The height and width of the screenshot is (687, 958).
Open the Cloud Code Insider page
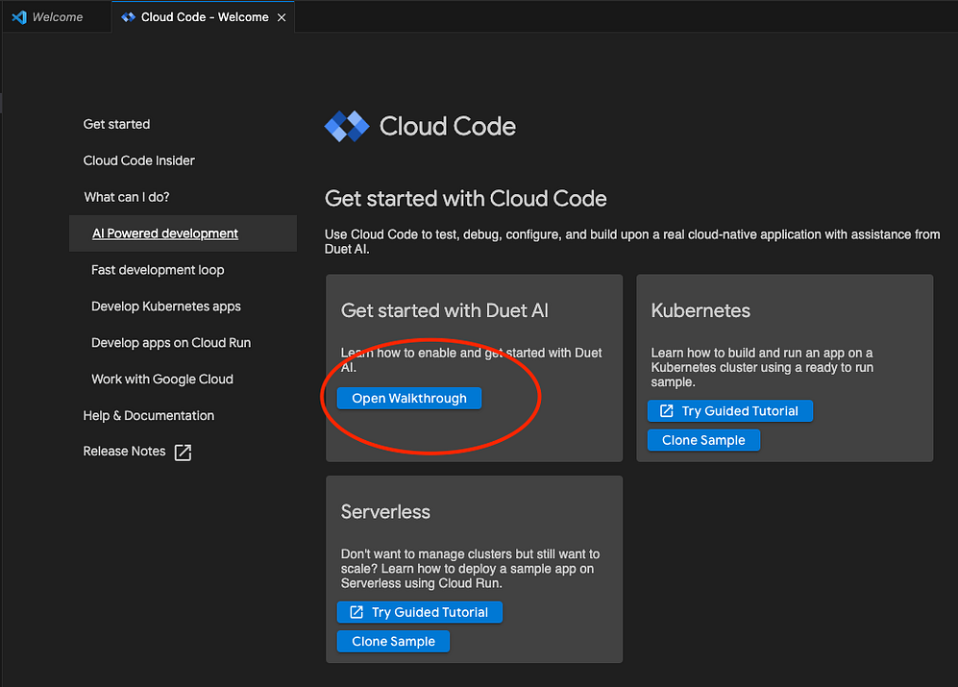[x=138, y=160]
